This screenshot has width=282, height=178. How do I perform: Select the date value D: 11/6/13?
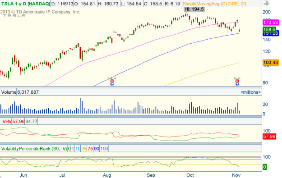point(62,4)
